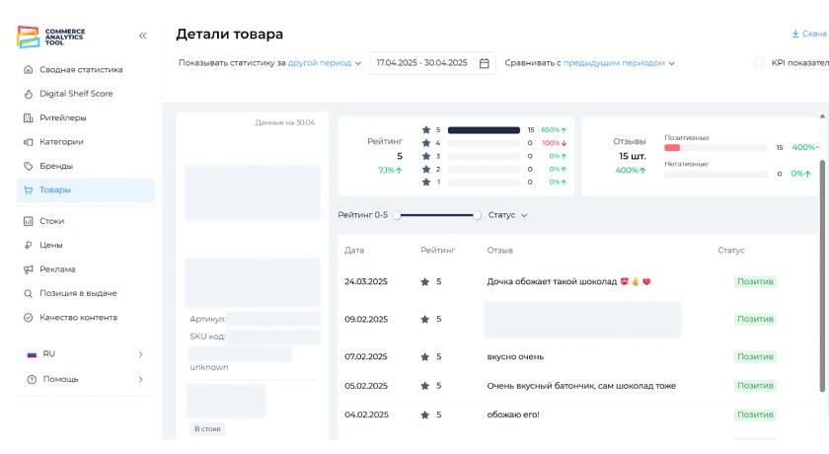Image resolution: width=829 pixels, height=454 pixels.
Task: Click the star icon in 4-star rating row
Action: tap(426, 143)
